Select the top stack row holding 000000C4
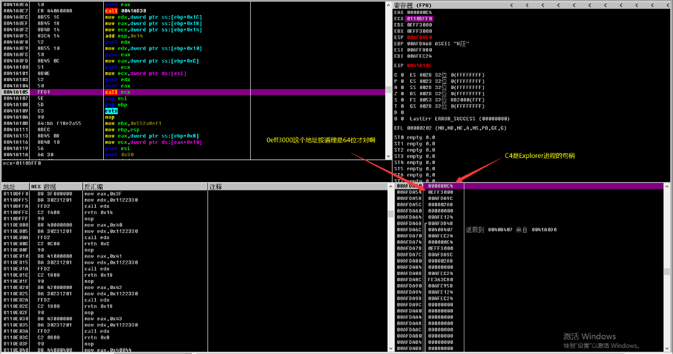This screenshot has height=354, width=673. 529,185
